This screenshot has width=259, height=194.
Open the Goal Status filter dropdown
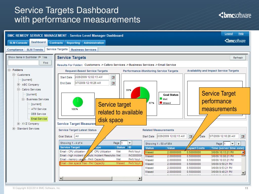pos(90,136)
